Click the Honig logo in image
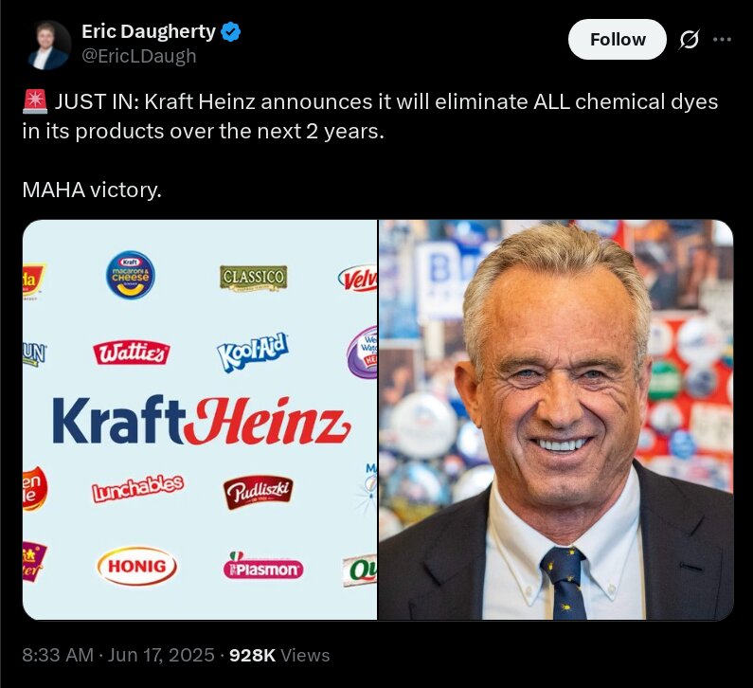753x688 pixels. click(136, 566)
